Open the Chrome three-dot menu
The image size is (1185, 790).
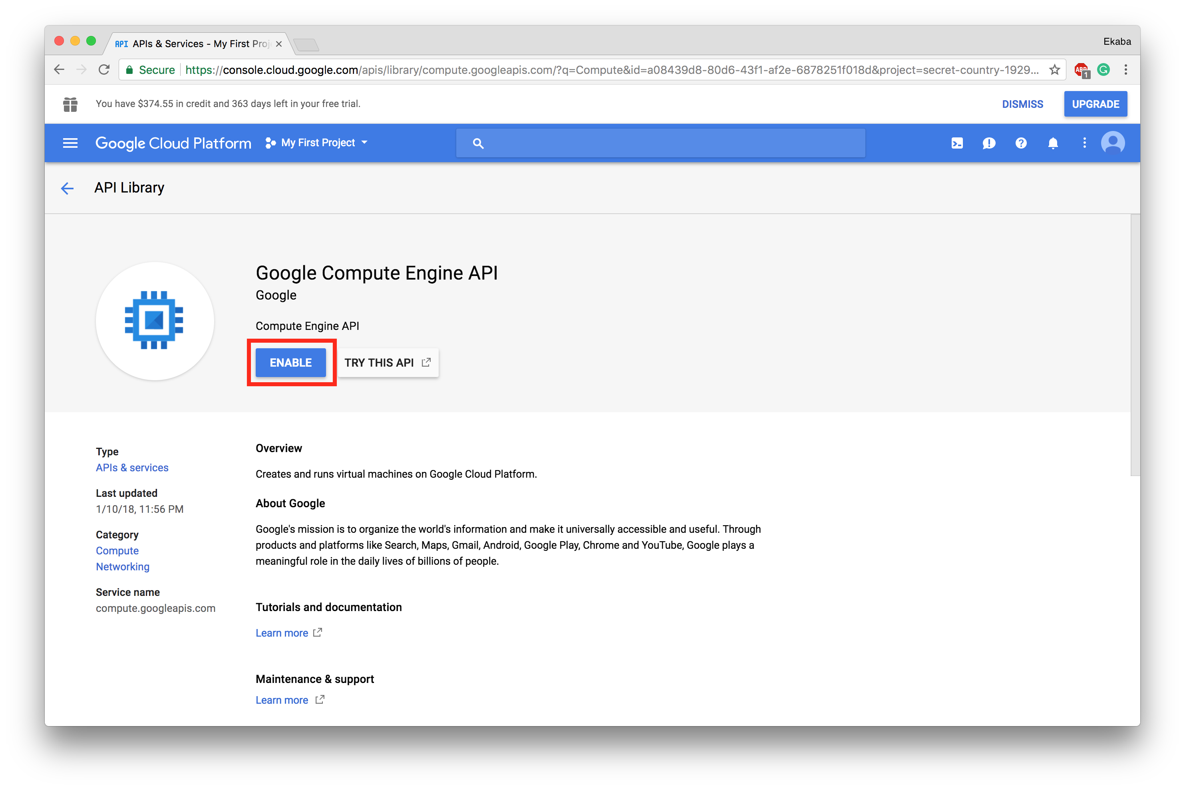click(1125, 69)
